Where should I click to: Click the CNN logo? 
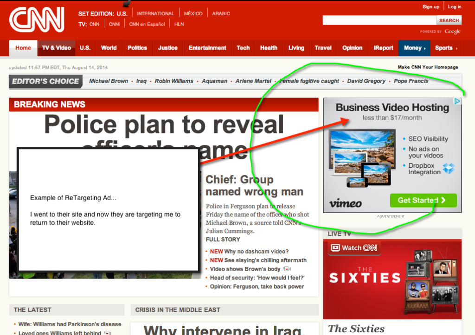tap(37, 19)
